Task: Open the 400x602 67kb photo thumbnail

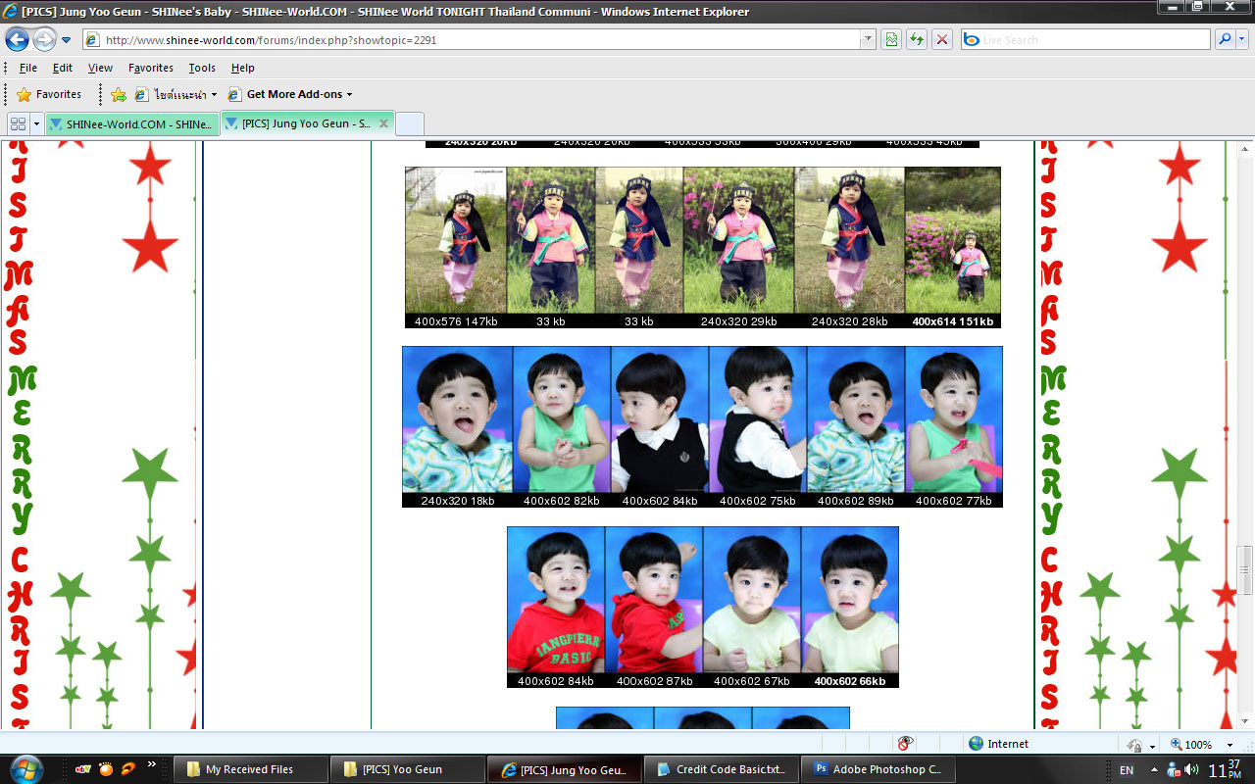Action: (752, 607)
